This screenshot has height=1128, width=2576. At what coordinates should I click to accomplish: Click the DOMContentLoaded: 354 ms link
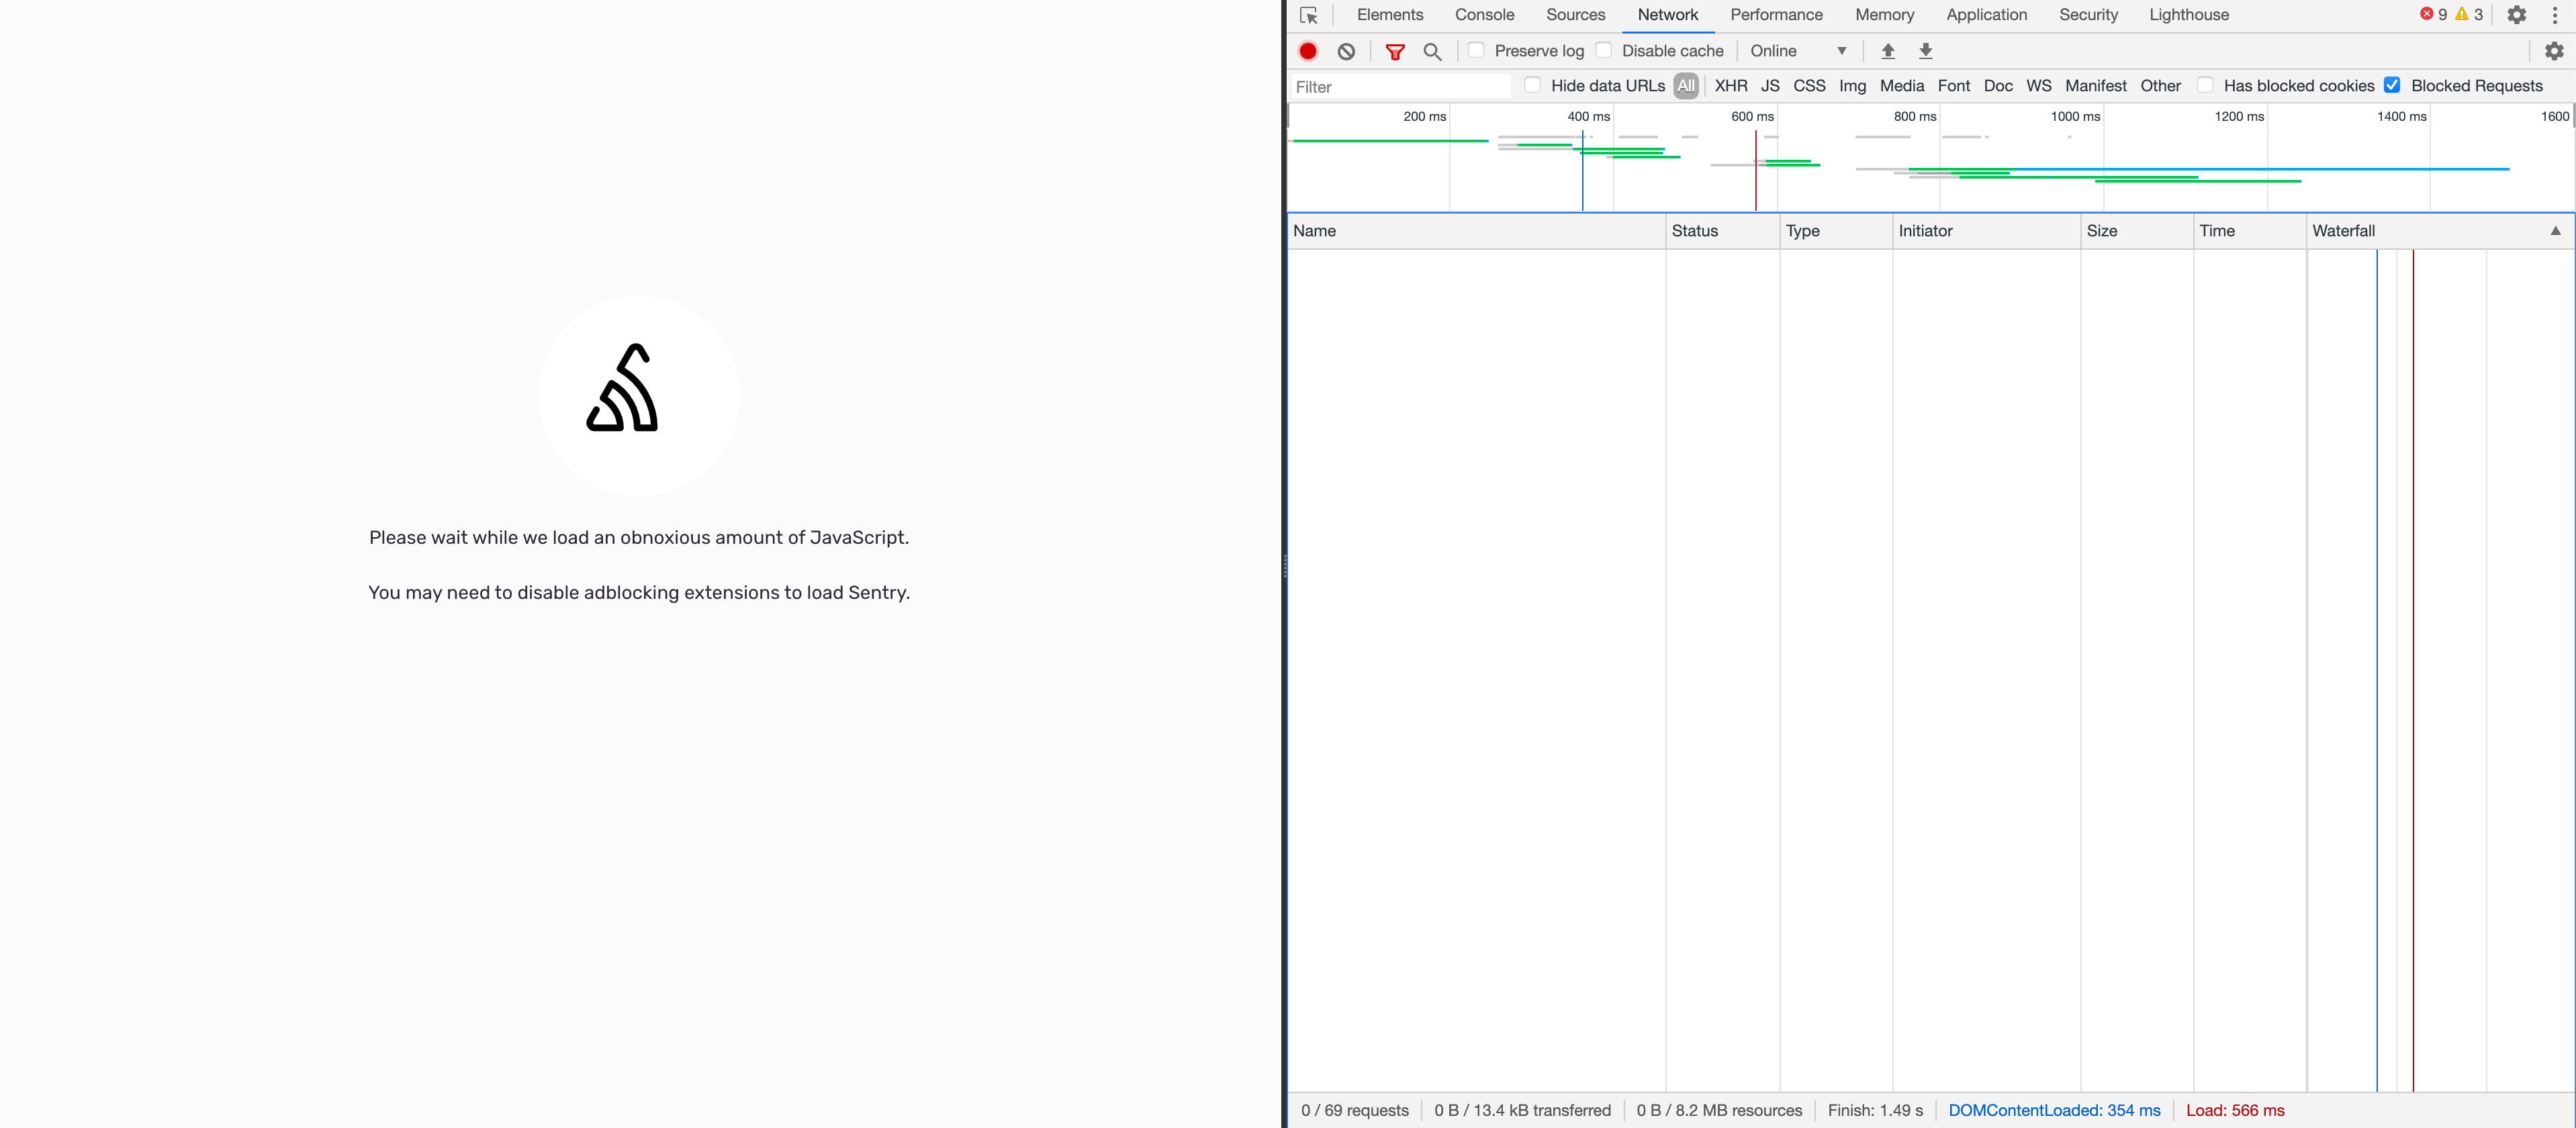[x=2054, y=1110]
